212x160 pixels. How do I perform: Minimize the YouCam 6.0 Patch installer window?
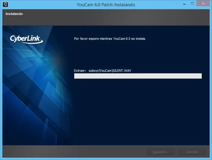click(x=184, y=4)
